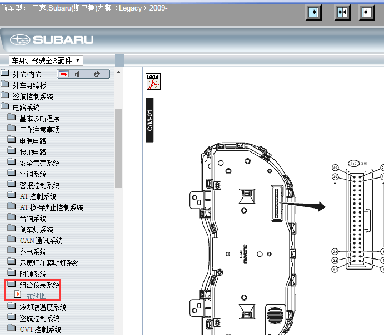Click the instrument cluster connector diagram
This screenshot has width=384, height=335.
coord(359,219)
